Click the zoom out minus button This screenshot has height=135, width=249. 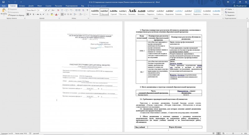click(227, 133)
